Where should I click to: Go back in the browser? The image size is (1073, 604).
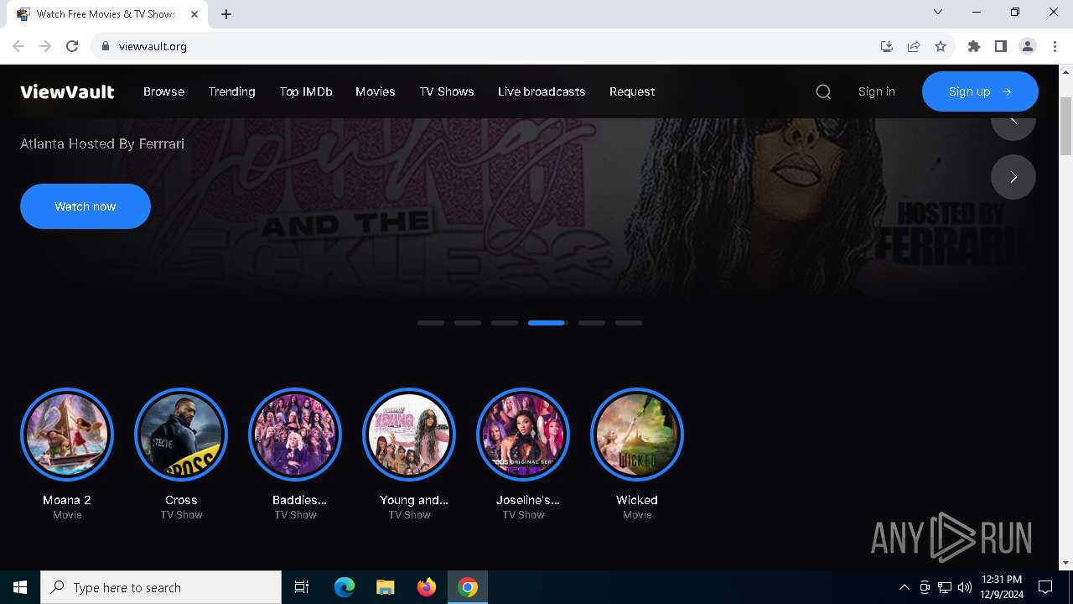coord(18,46)
